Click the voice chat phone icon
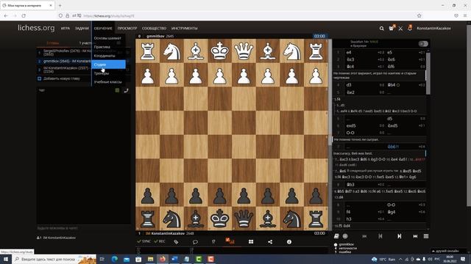The image size is (471, 264). tap(126, 90)
